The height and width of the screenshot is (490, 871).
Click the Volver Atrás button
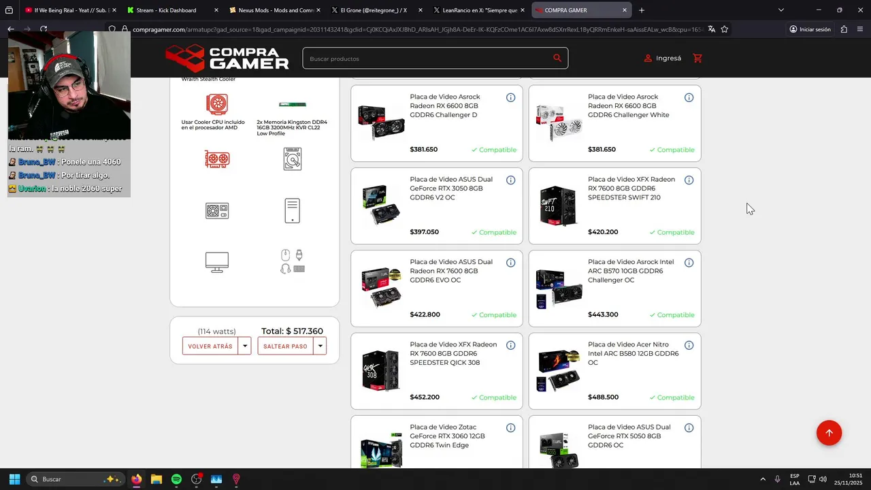[210, 346]
